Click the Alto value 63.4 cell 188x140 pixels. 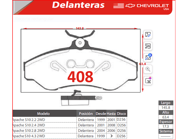(x=166, y=117)
